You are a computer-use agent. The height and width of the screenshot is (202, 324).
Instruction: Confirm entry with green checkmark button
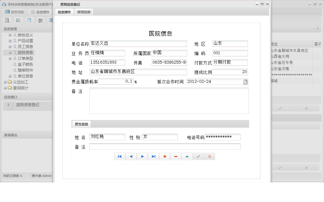(198, 156)
